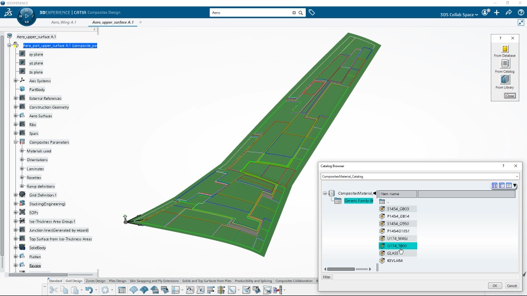Click the Undo arrow icon
The width and height of the screenshot is (527, 296).
click(89, 290)
